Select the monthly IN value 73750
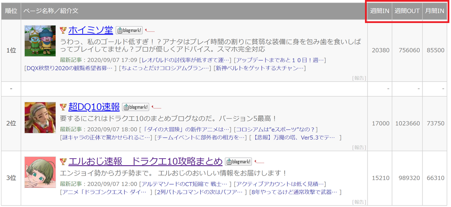Image resolution: width=451 pixels, height=207 pixels. tap(436, 123)
